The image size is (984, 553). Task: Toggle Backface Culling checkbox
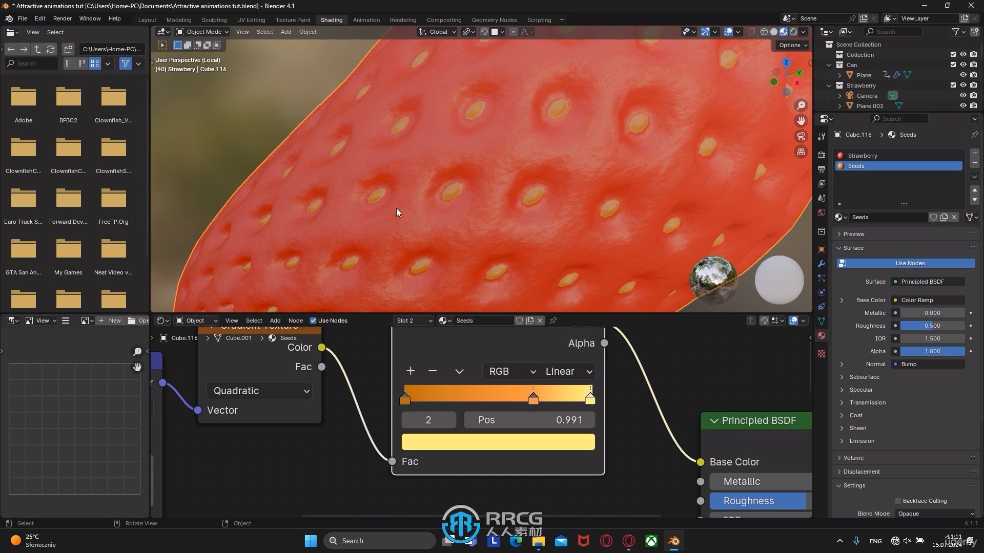pyautogui.click(x=897, y=501)
